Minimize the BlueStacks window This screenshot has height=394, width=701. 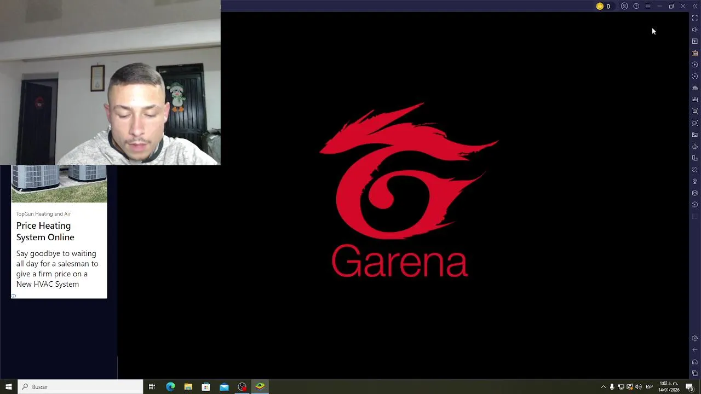click(x=659, y=7)
